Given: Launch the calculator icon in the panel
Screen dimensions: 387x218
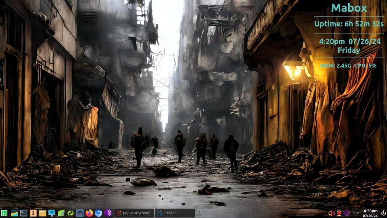Looking at the screenshot, I should 80,213.
